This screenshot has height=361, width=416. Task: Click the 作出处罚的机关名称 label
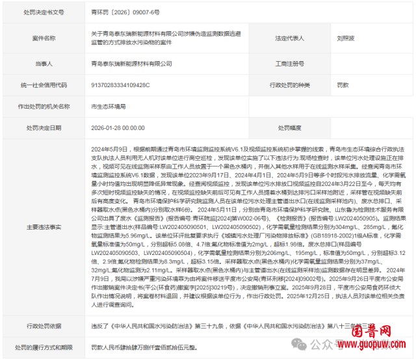[x=44, y=107]
